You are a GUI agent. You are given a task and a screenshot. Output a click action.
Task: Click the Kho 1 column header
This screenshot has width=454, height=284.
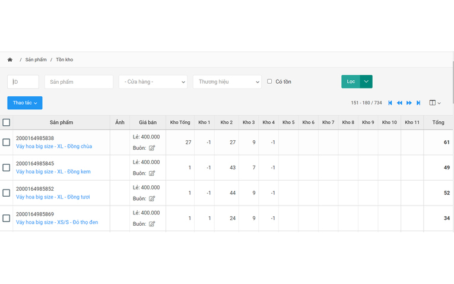coord(204,122)
